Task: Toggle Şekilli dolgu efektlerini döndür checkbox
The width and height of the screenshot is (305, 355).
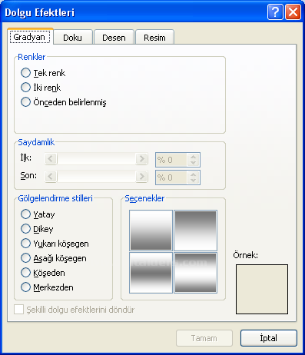Action: (x=19, y=310)
